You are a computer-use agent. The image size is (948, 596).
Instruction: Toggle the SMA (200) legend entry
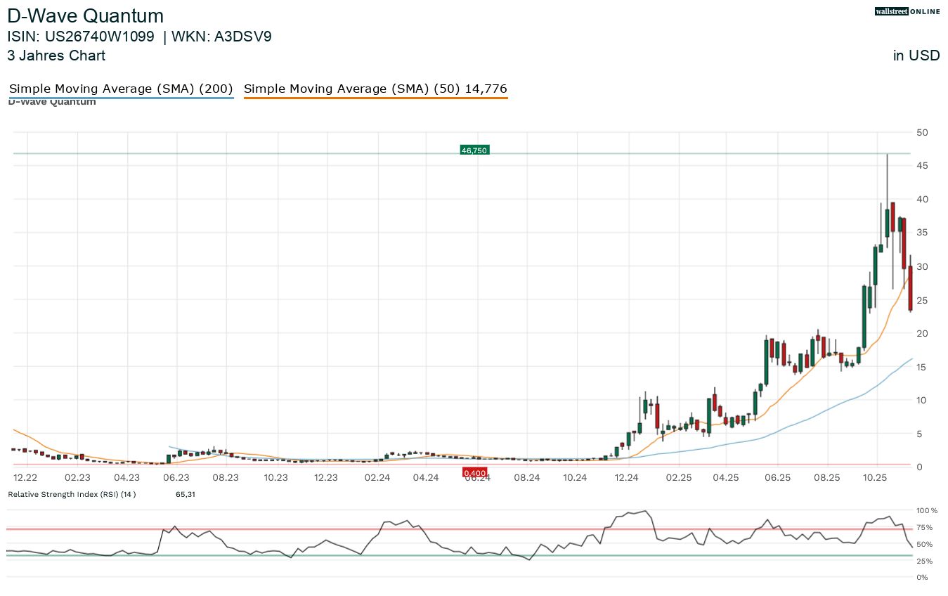tap(121, 89)
